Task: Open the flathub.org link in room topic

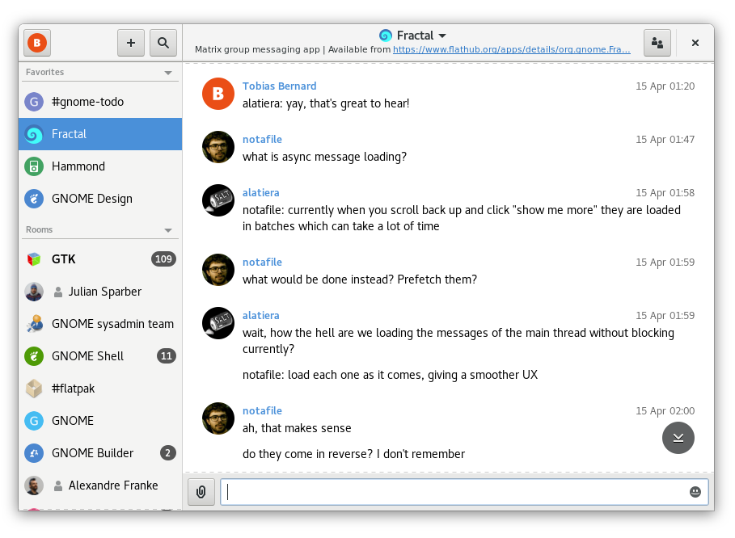Action: (x=511, y=49)
